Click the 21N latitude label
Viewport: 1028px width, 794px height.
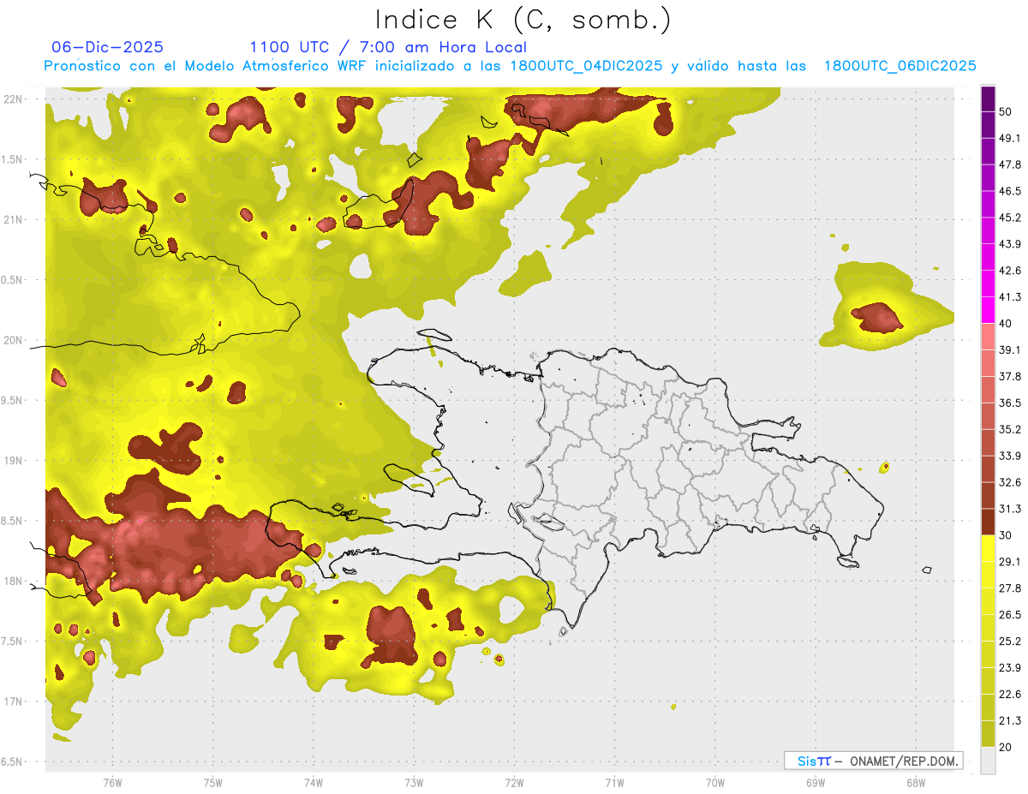pos(13,219)
